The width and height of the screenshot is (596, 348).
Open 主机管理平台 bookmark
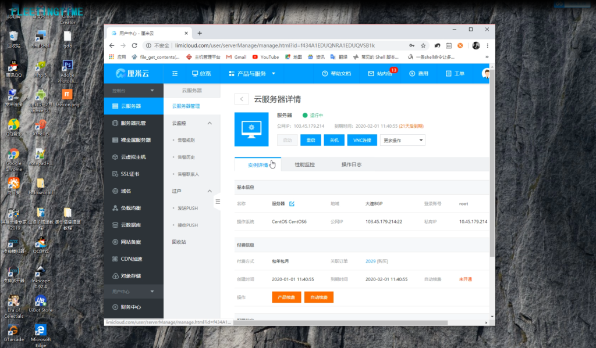203,57
